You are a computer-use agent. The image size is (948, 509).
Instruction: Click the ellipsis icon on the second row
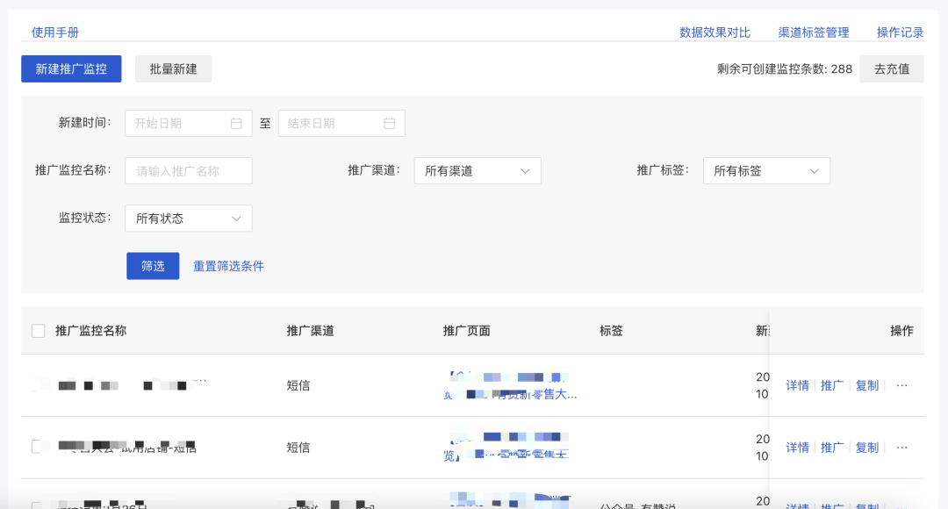(902, 447)
